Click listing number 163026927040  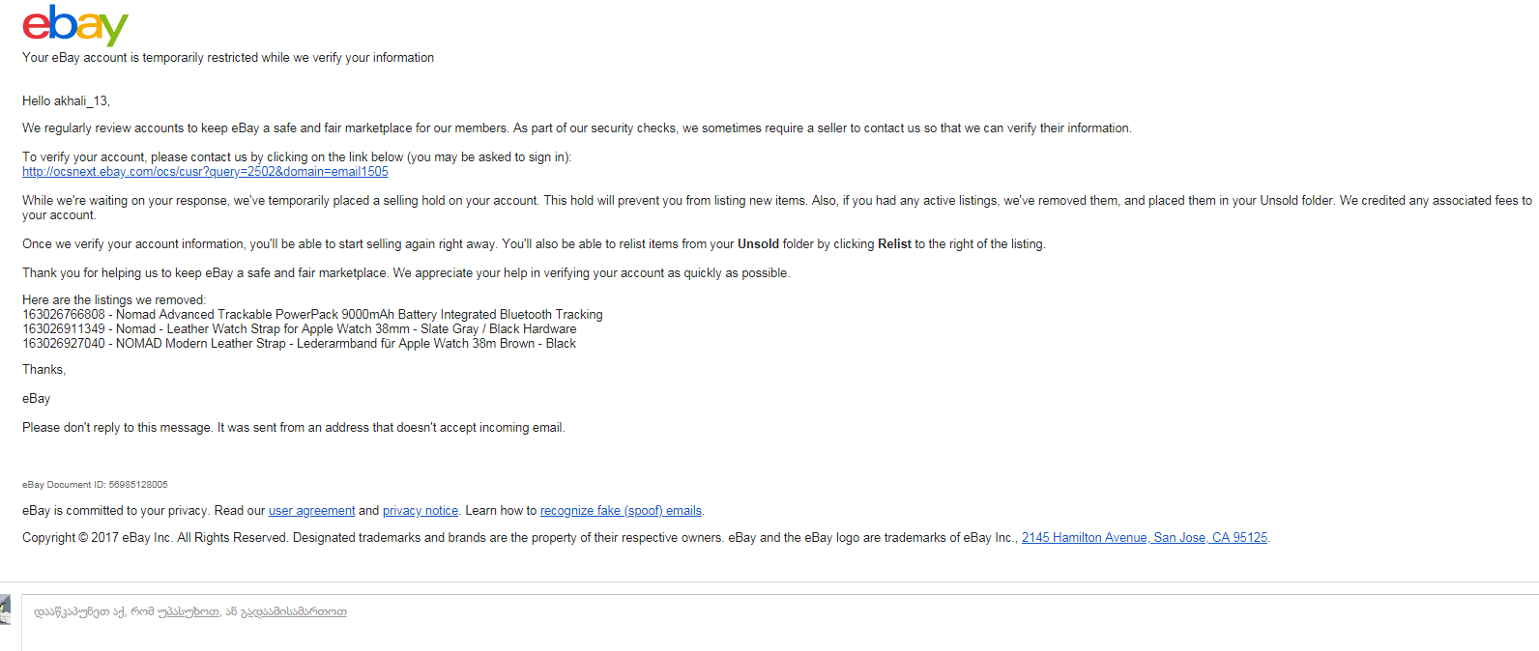(x=64, y=344)
